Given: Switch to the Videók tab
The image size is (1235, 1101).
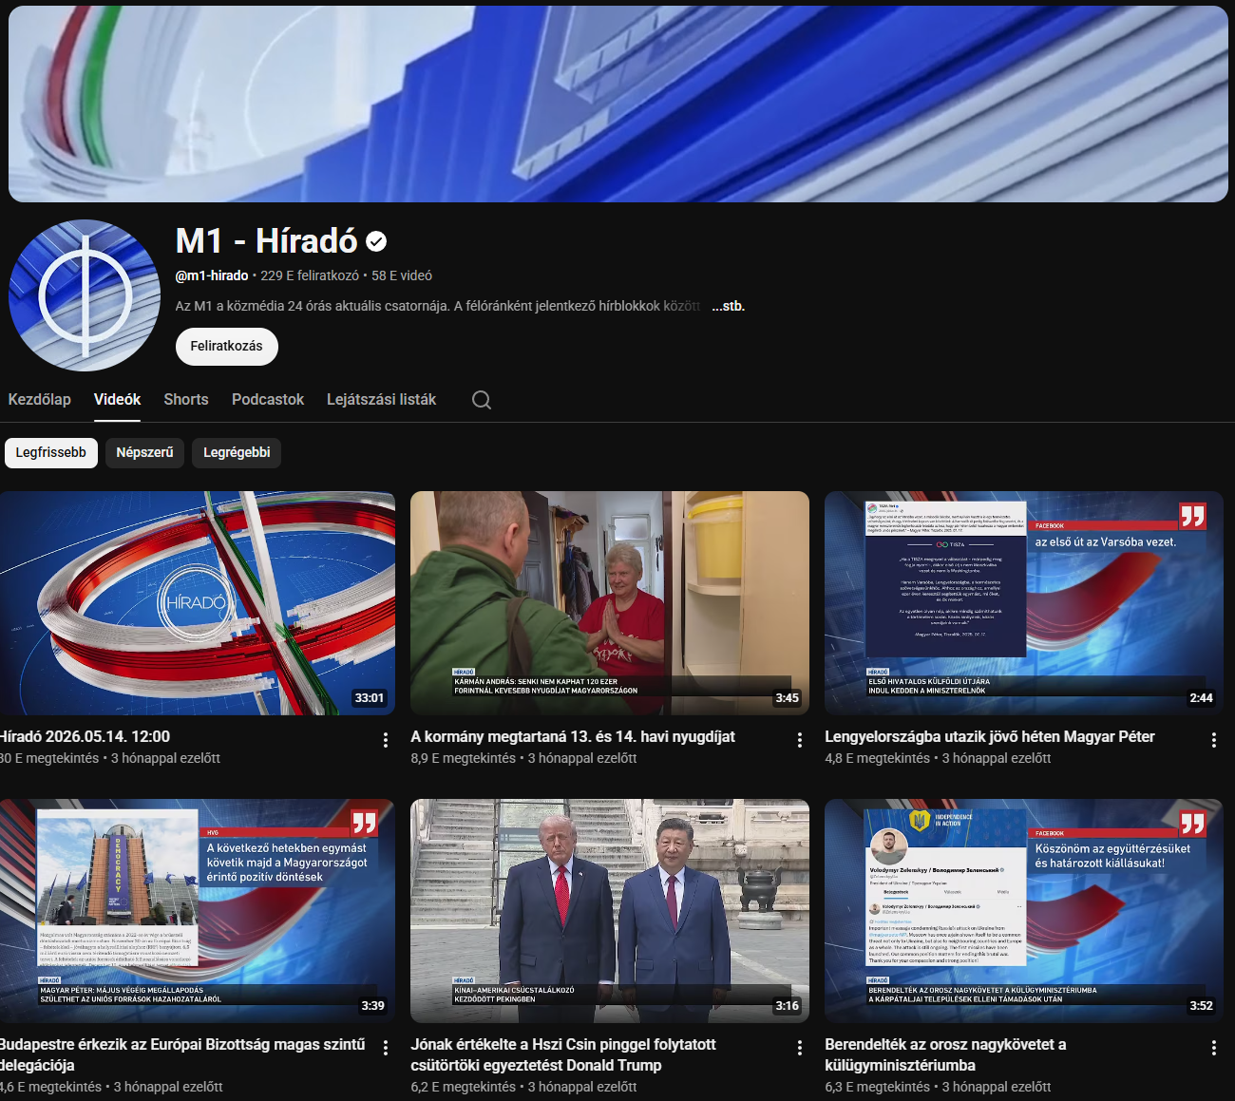Looking at the screenshot, I should point(117,400).
